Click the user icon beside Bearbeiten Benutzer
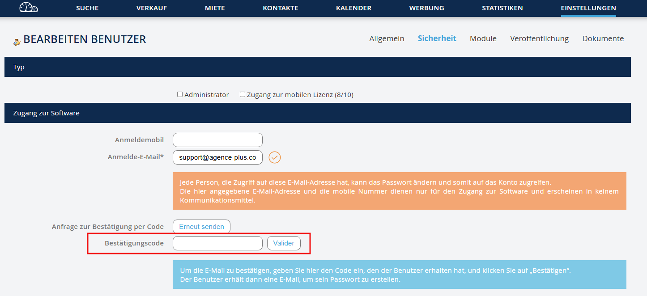The width and height of the screenshot is (647, 296). coord(17,42)
